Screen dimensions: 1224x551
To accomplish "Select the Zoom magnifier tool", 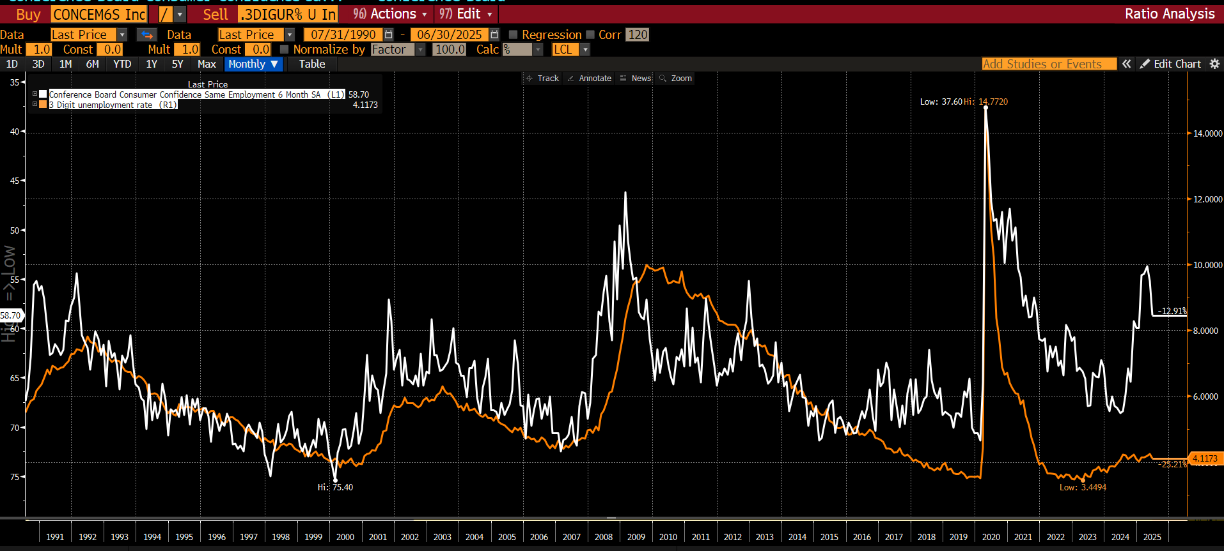I will (676, 78).
